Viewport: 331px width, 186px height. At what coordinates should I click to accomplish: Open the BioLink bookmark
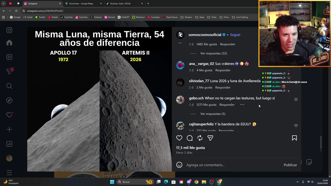click(x=110, y=17)
